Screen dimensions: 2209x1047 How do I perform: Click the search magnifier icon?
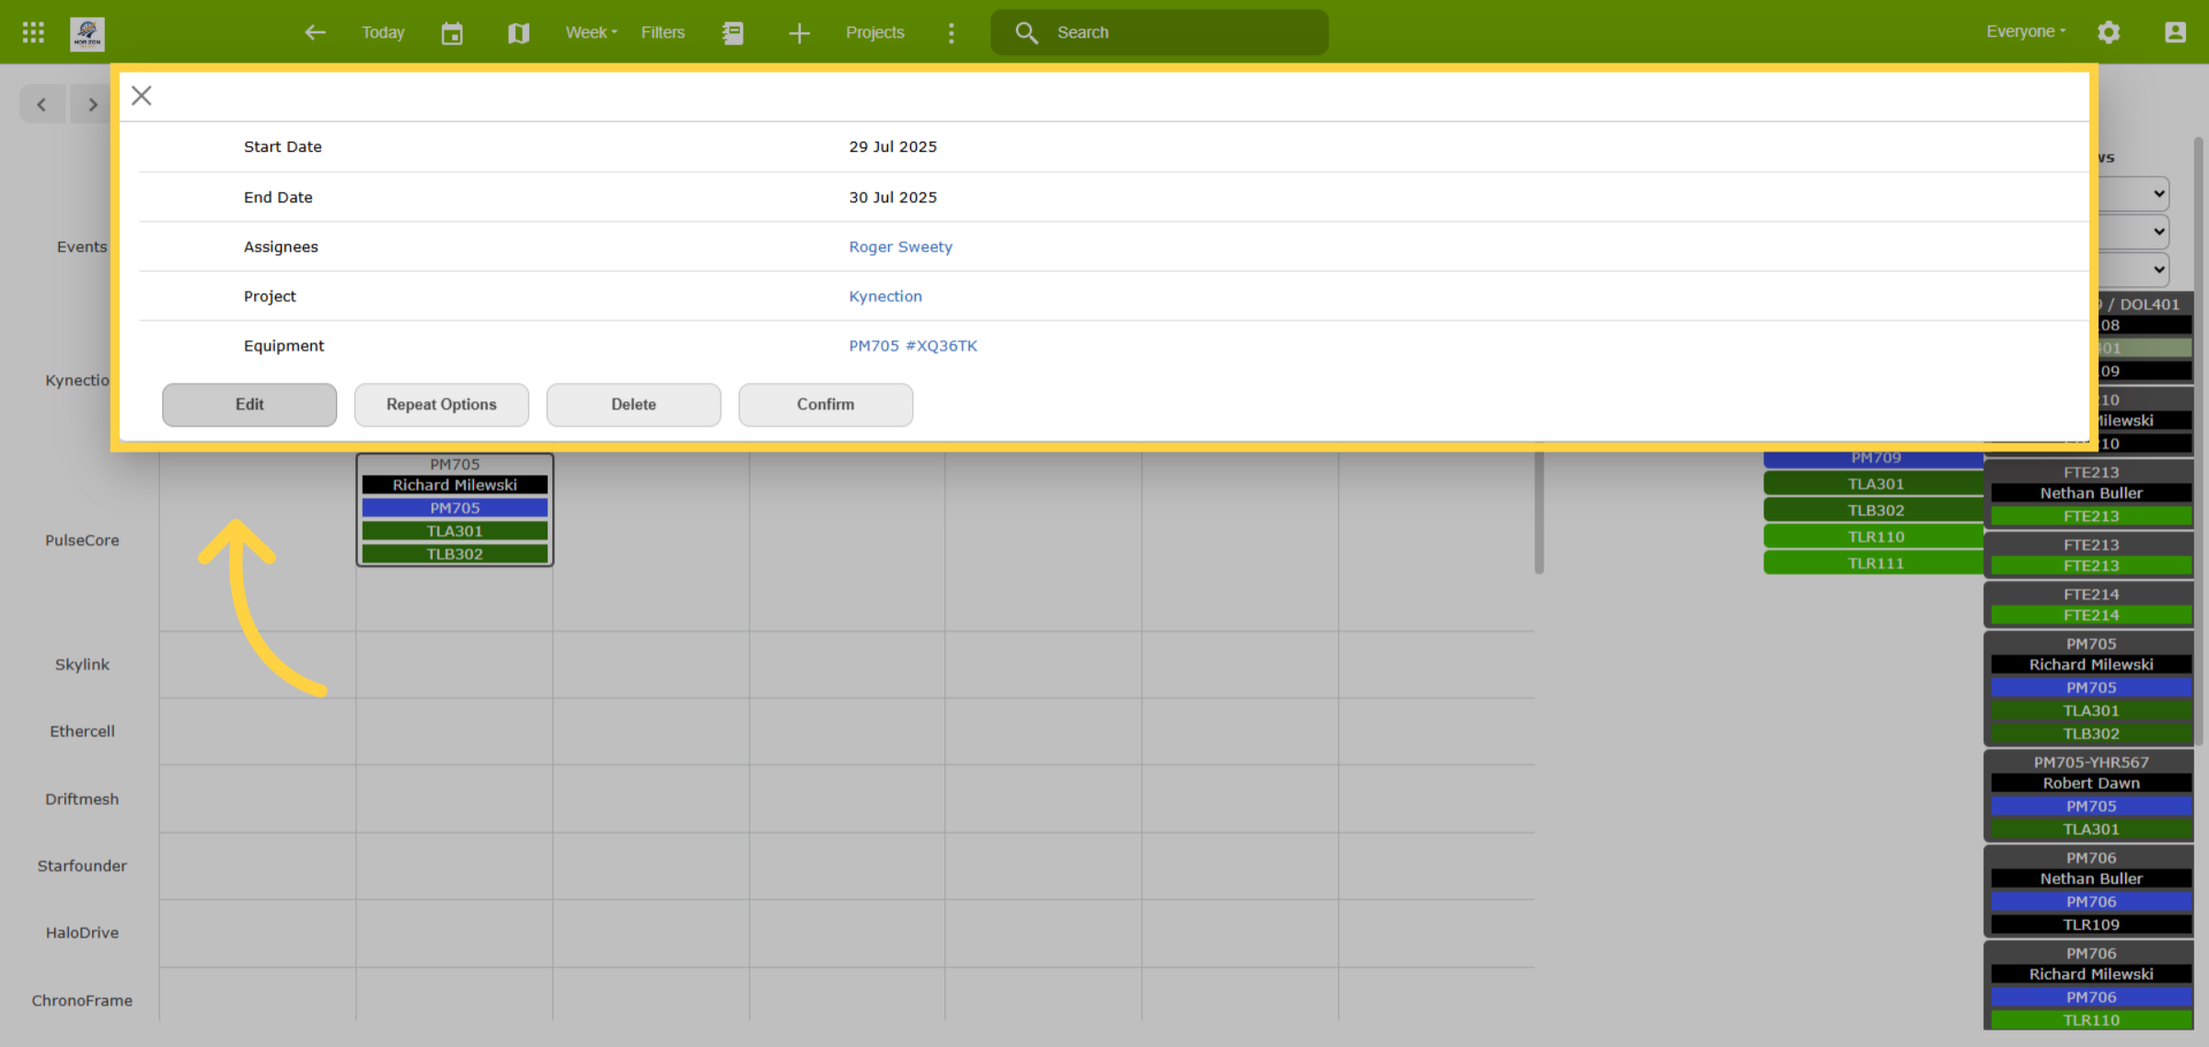point(1026,32)
